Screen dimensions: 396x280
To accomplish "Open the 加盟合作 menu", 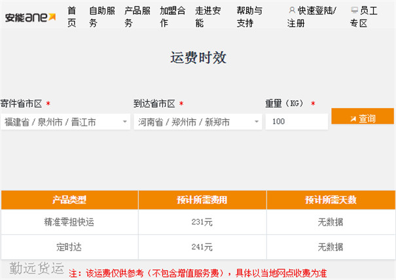I will pos(173,17).
